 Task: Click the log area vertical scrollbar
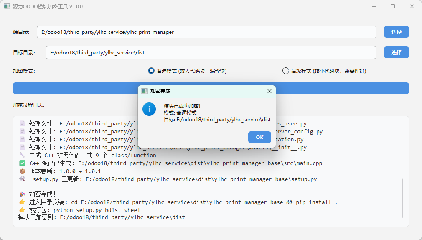(x=403, y=198)
